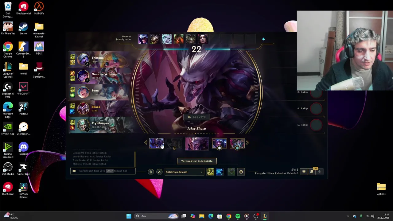This screenshot has width=393, height=221.
Task: Select the first skin thumbnail under cursor
Action: point(157,143)
